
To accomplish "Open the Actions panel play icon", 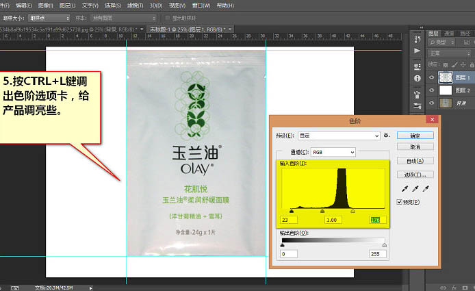I will (x=417, y=51).
